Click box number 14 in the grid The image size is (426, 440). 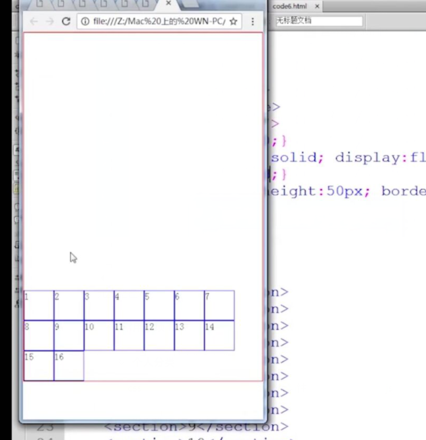pos(220,336)
